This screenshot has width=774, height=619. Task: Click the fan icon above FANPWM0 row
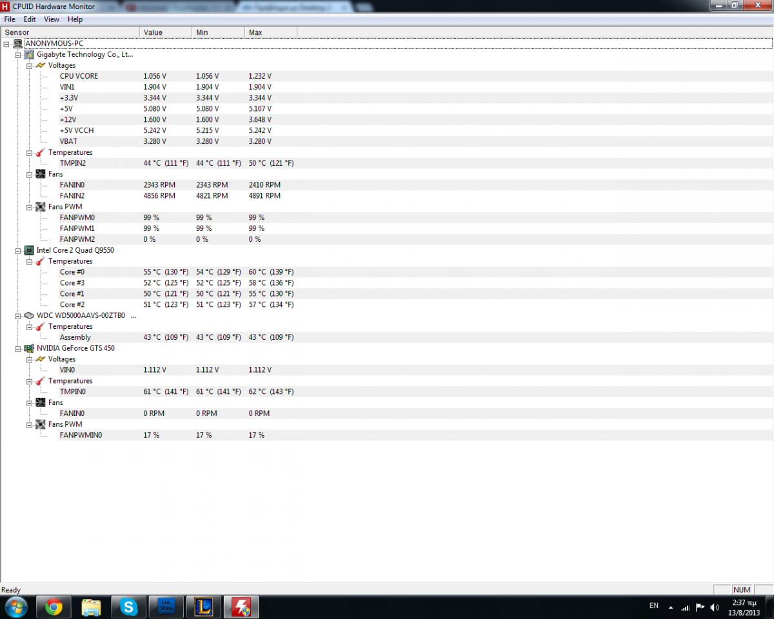41,207
